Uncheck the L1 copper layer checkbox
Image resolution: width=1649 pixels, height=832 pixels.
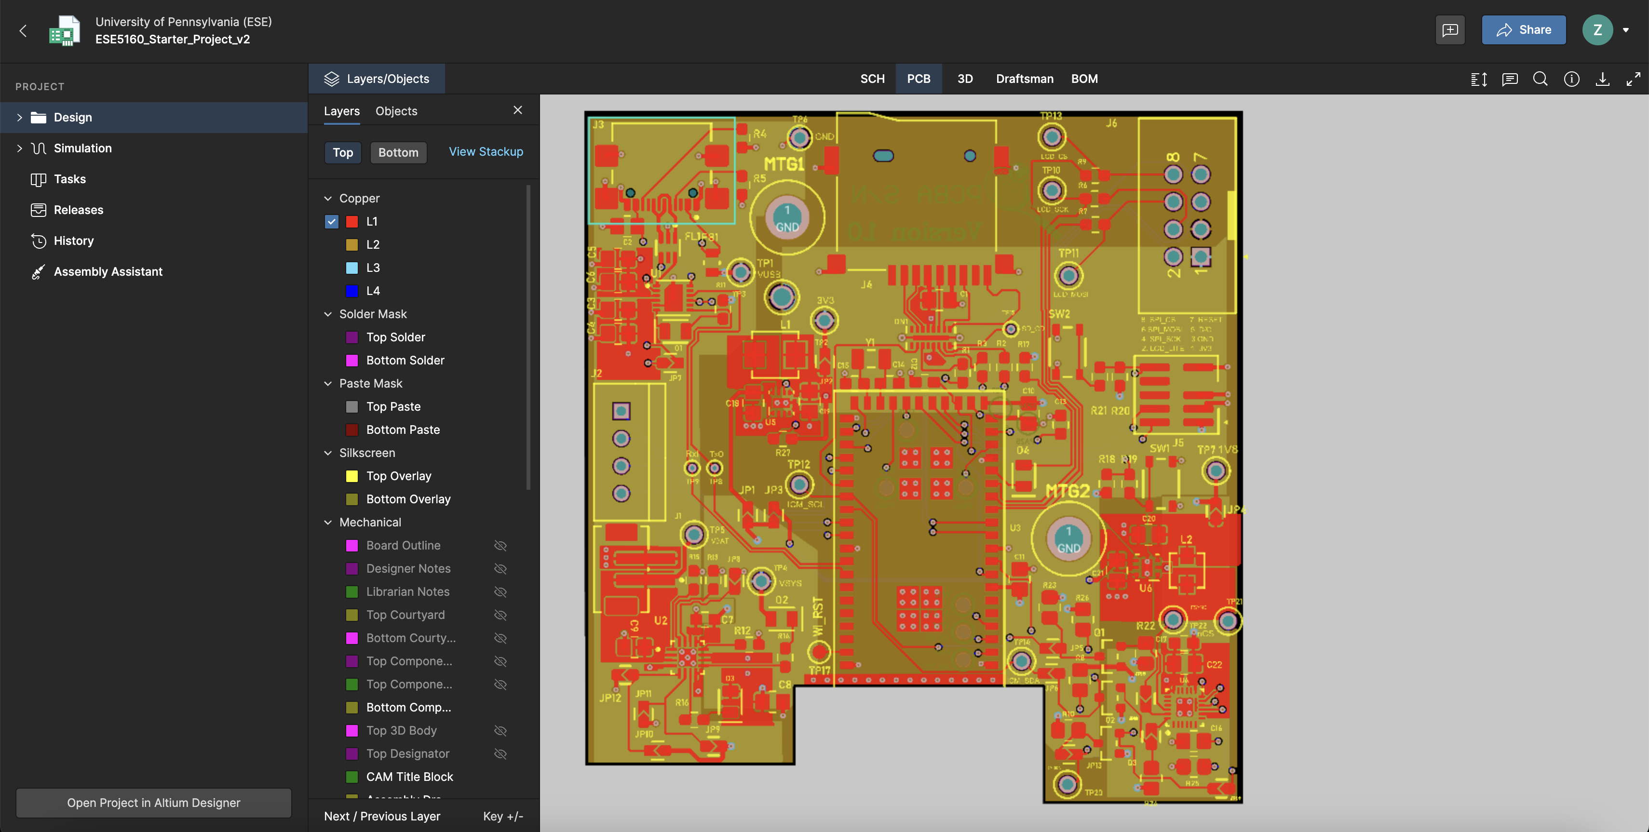pyautogui.click(x=331, y=221)
